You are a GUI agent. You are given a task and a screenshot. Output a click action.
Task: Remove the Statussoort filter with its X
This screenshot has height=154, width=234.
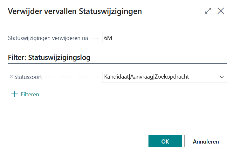pos(11,77)
